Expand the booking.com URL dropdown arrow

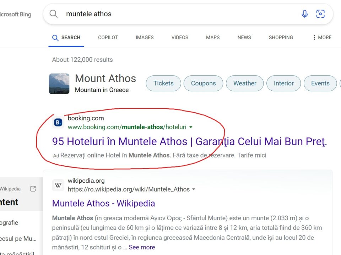click(x=191, y=127)
